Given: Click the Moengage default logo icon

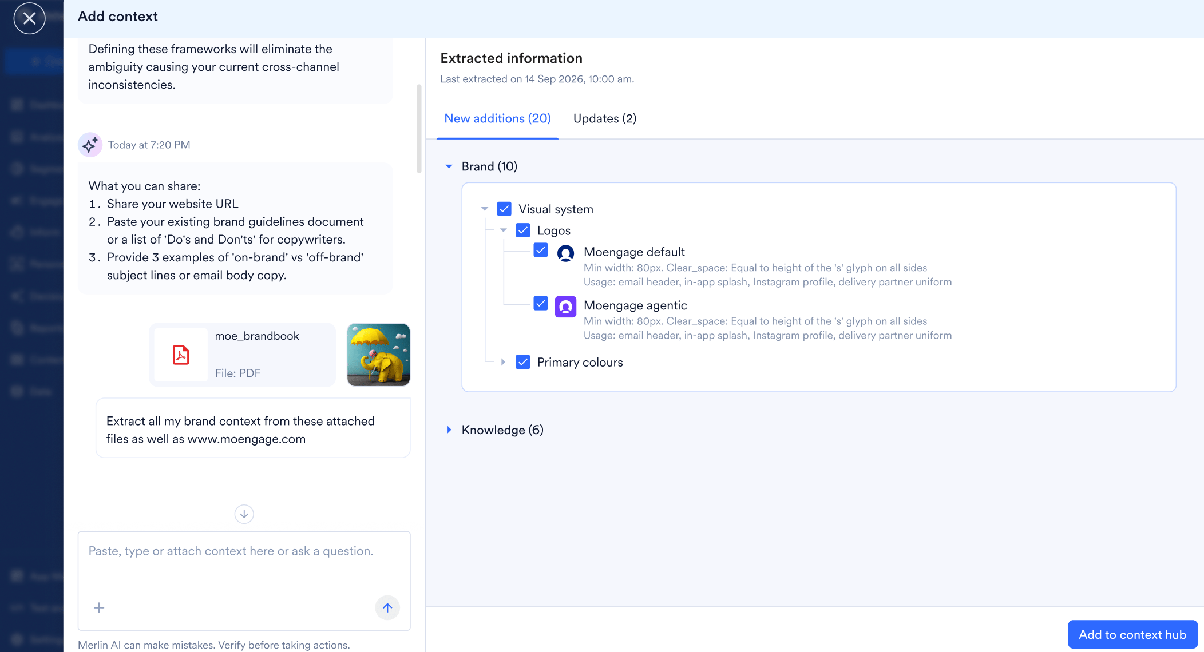Looking at the screenshot, I should pos(565,253).
